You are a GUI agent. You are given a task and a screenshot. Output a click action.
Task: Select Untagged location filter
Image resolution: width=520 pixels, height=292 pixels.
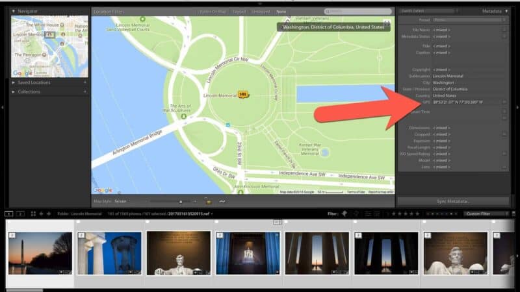(x=261, y=12)
